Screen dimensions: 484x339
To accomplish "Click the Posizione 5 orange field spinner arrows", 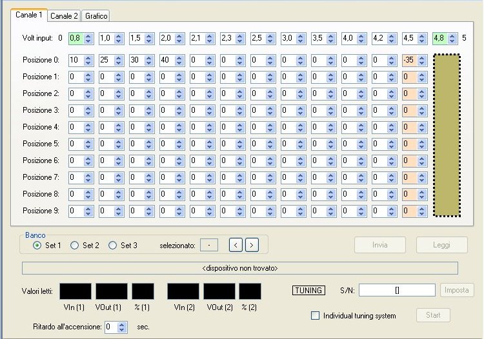I will tap(422, 144).
